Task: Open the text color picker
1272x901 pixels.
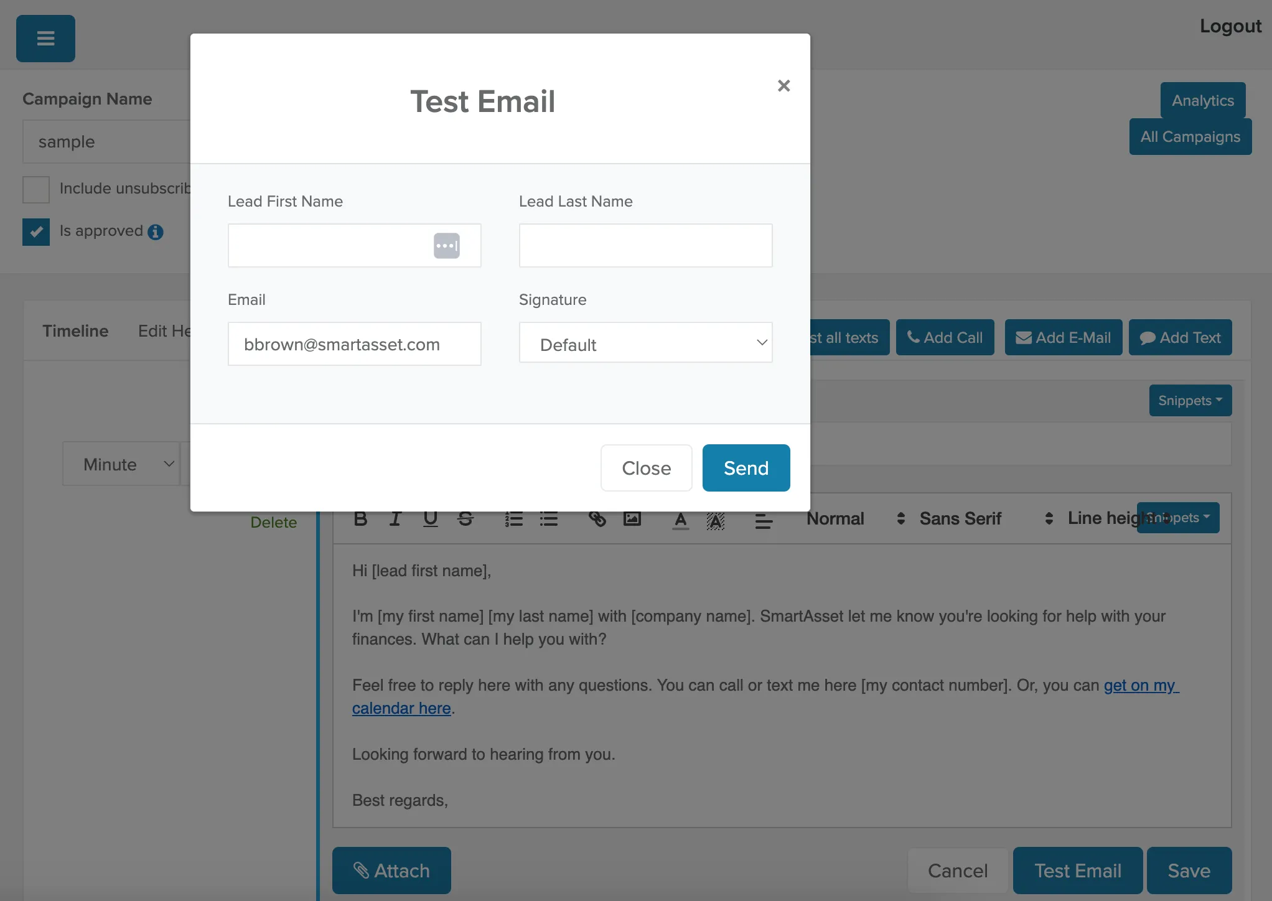Action: pyautogui.click(x=681, y=520)
